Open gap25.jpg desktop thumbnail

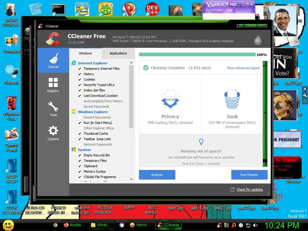[293, 83]
